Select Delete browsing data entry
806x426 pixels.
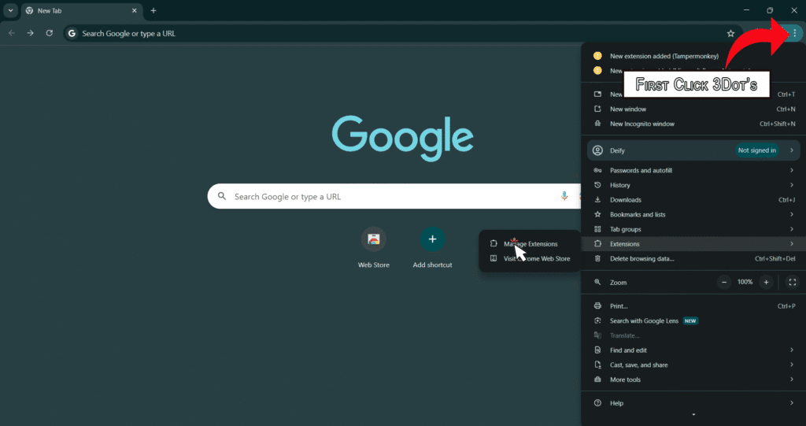pos(693,259)
